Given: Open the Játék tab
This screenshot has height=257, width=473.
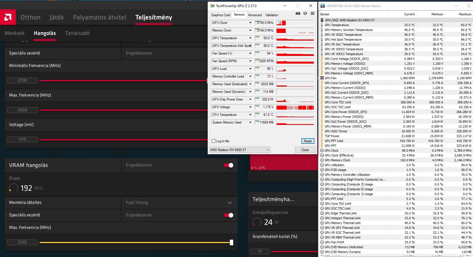Looking at the screenshot, I should click(57, 17).
